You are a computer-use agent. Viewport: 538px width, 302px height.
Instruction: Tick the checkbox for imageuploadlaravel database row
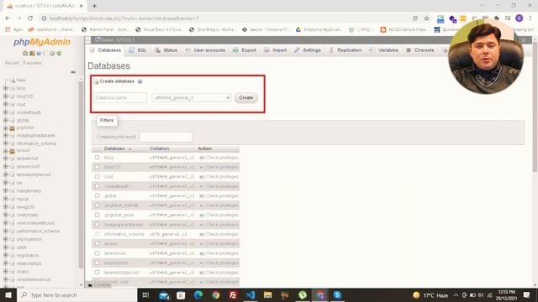(98, 225)
